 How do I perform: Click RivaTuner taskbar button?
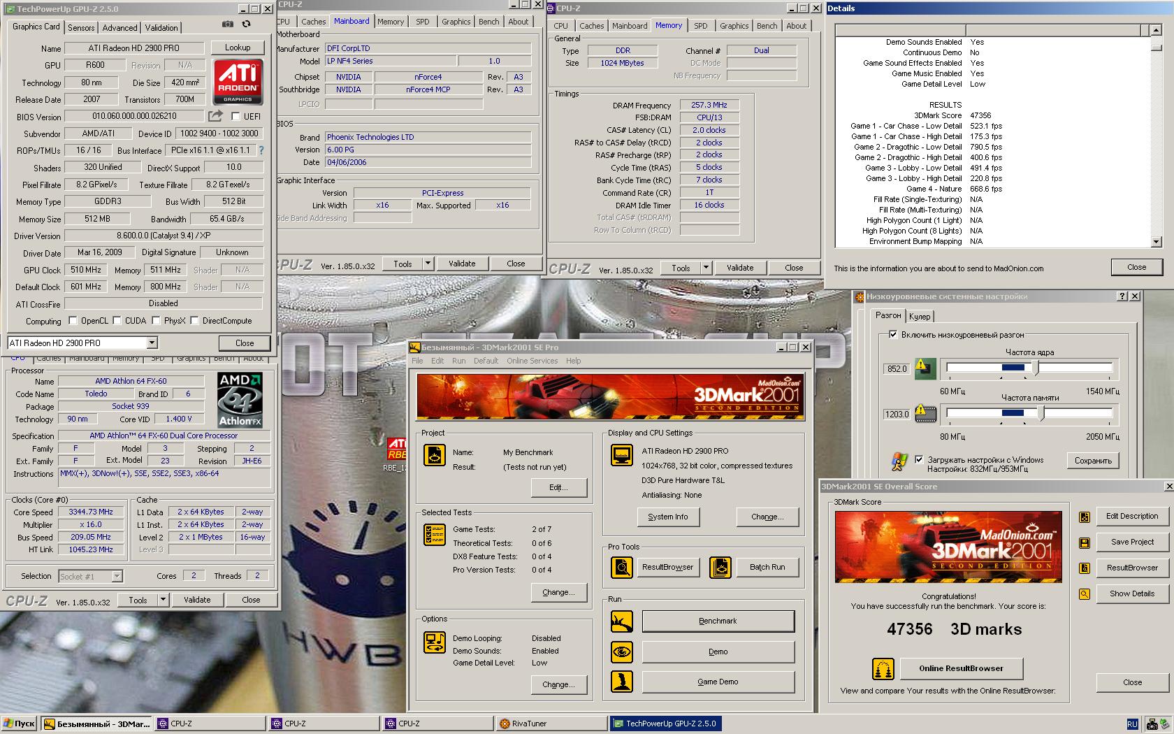(551, 724)
